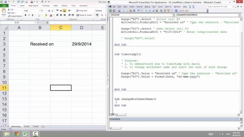
Task: Select the Sheet2 worksheet tab
Action: (x=26, y=126)
